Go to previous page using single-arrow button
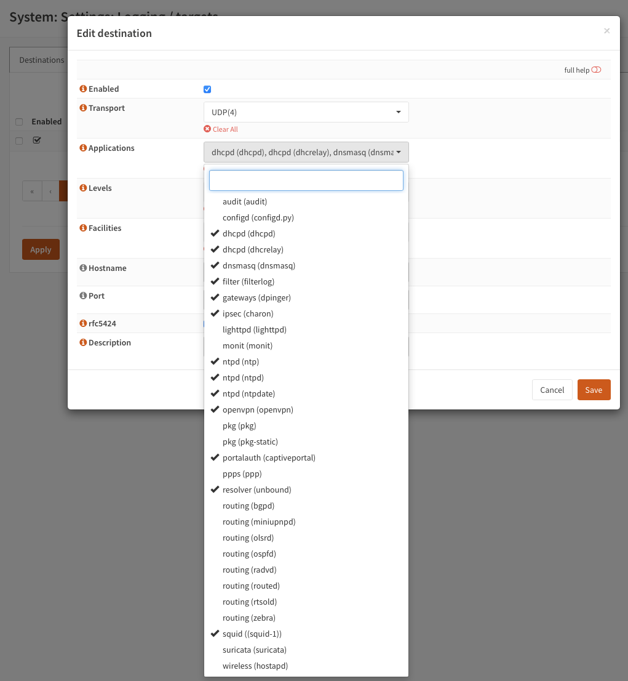Viewport: 628px width, 681px height. click(50, 191)
